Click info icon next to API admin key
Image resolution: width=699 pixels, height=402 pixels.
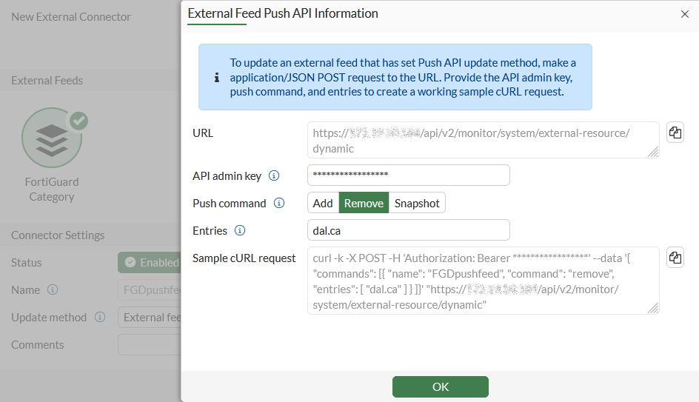[274, 175]
